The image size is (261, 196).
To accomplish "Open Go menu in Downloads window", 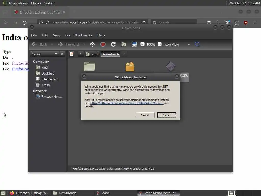I will [67, 35].
